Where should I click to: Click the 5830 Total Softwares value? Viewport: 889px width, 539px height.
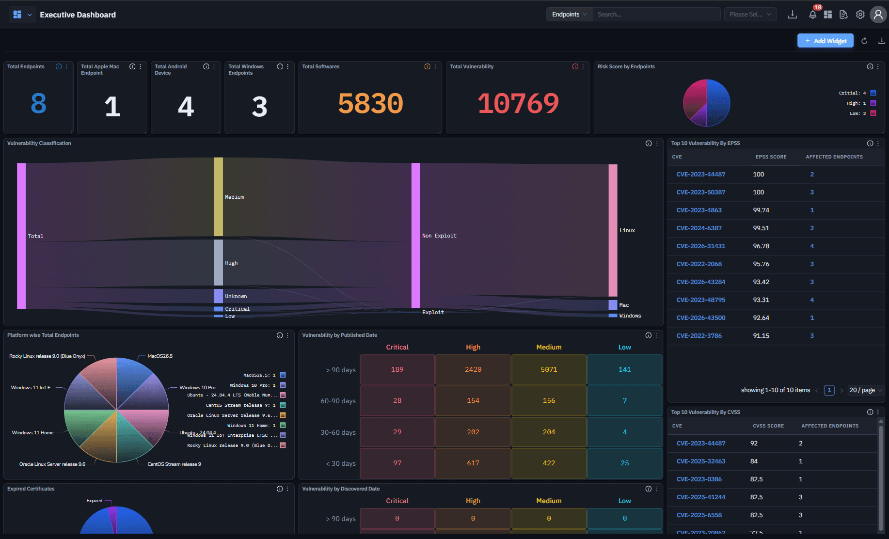(370, 103)
